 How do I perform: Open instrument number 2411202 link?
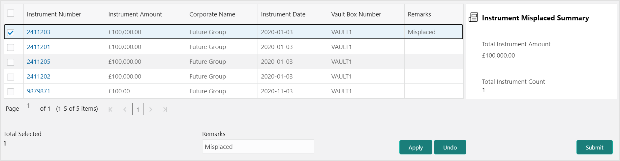click(39, 76)
